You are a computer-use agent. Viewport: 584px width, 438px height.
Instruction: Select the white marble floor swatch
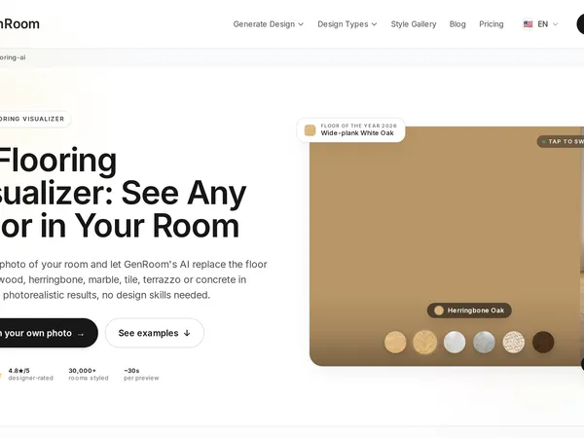click(455, 342)
